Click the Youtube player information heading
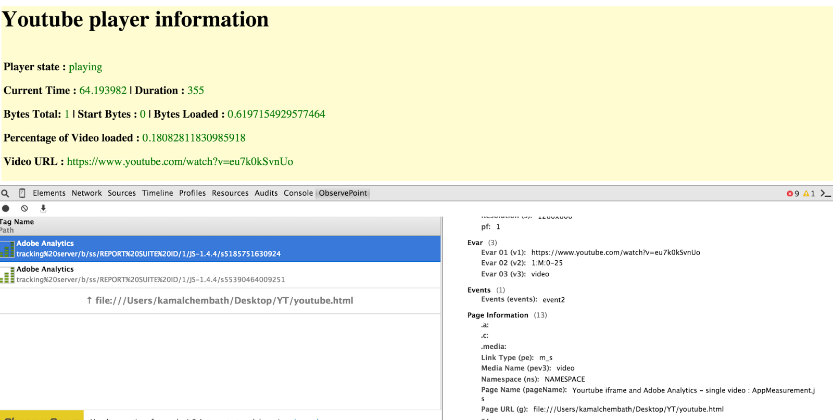Image resolution: width=833 pixels, height=420 pixels. coord(135,20)
